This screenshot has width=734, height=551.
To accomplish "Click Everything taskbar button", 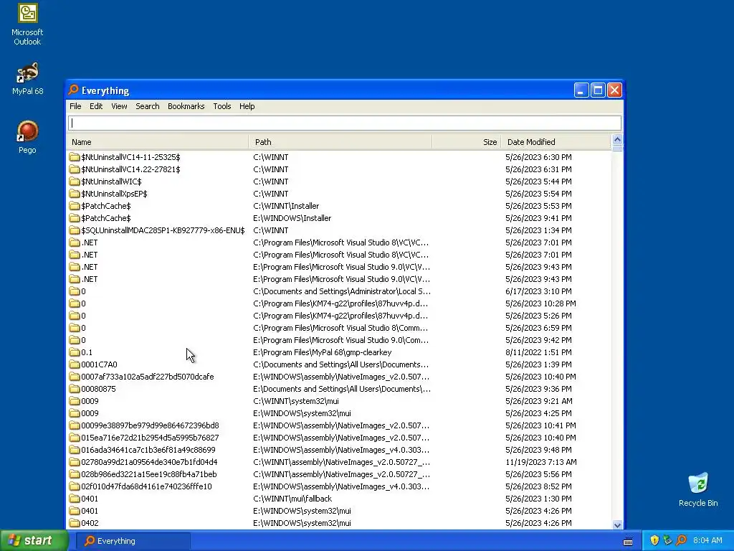I will [133, 541].
